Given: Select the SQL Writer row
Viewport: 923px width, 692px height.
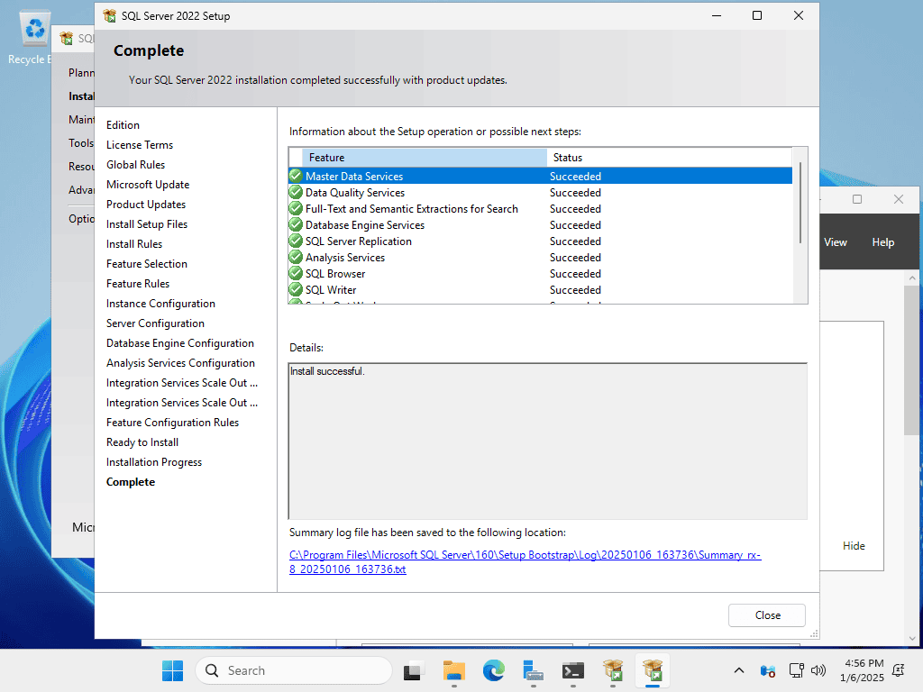Looking at the screenshot, I should click(x=540, y=289).
